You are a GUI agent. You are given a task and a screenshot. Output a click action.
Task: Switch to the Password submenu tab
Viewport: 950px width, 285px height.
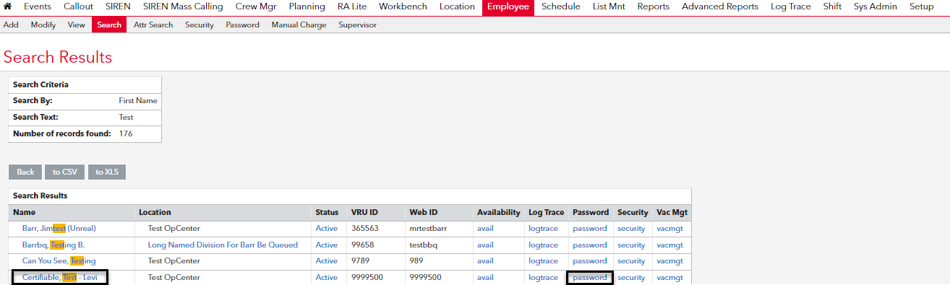click(242, 25)
